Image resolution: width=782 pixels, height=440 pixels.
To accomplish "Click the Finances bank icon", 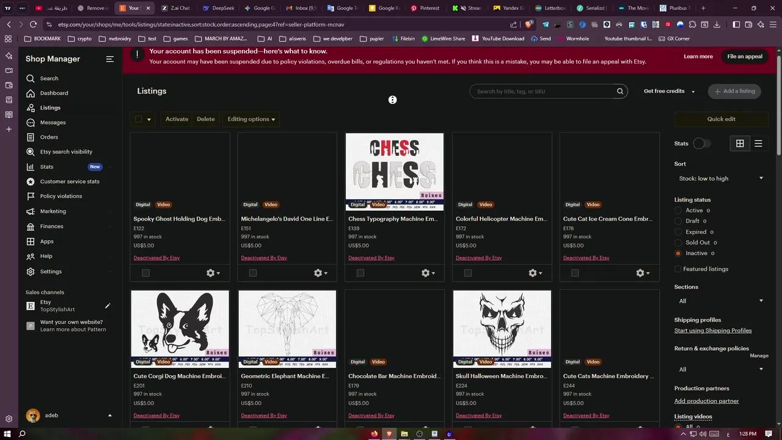I will [x=31, y=226].
